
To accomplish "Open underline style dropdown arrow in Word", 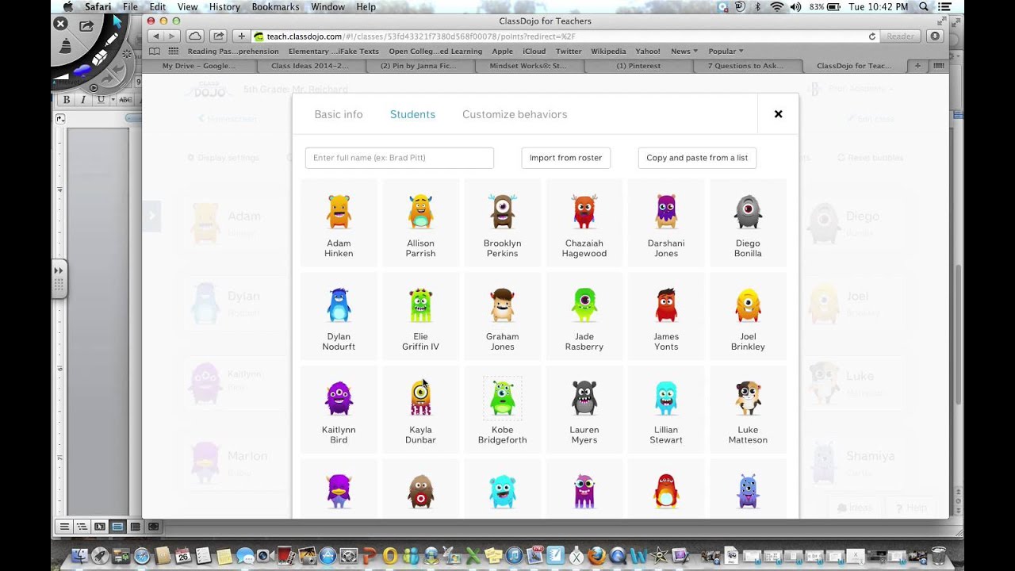I will point(113,100).
